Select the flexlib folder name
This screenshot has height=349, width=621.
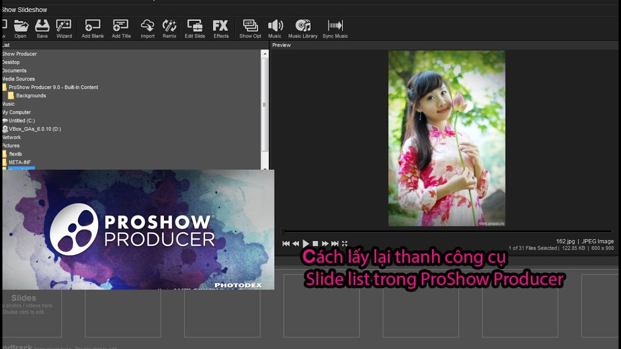pos(16,154)
